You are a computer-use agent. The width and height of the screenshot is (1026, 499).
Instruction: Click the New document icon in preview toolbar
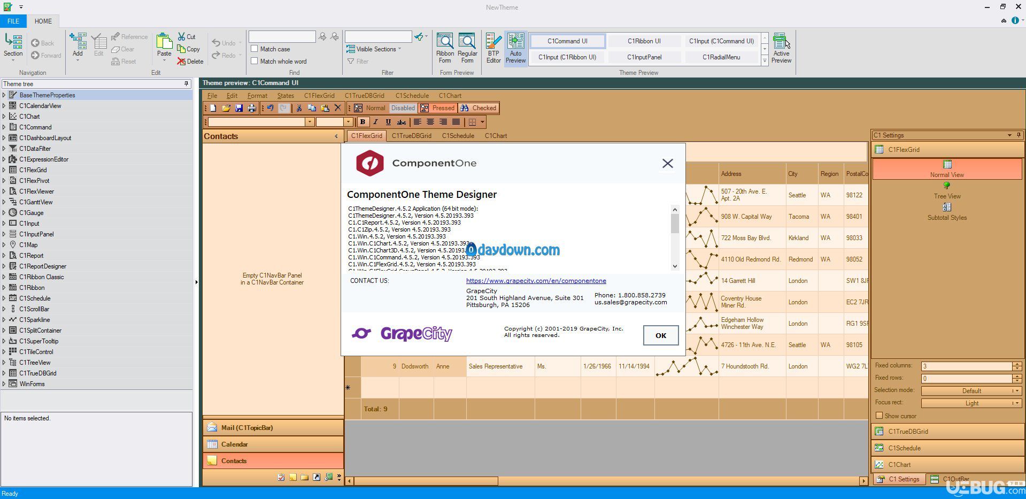click(x=213, y=108)
